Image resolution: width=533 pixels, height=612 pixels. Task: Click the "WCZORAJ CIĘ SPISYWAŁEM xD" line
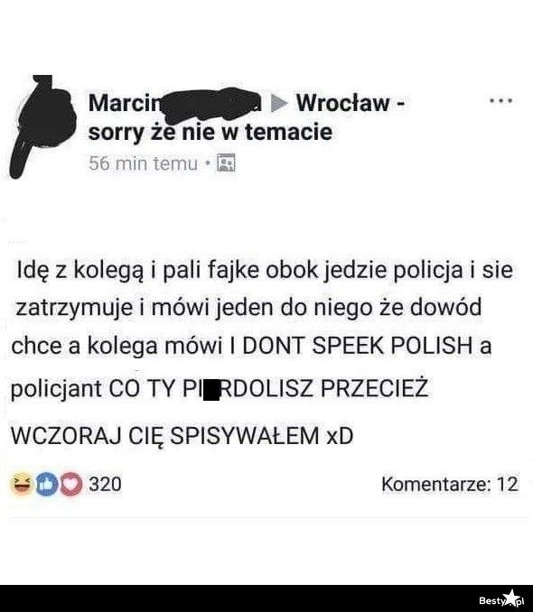pos(182,436)
